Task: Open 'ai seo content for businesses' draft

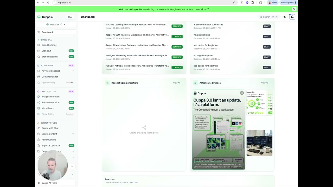Action: click(232, 26)
